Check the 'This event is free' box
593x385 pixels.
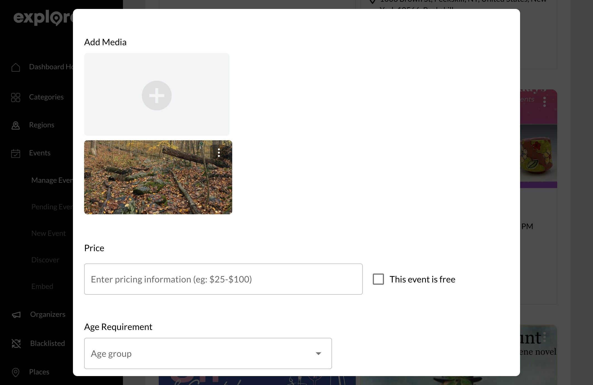pos(378,279)
